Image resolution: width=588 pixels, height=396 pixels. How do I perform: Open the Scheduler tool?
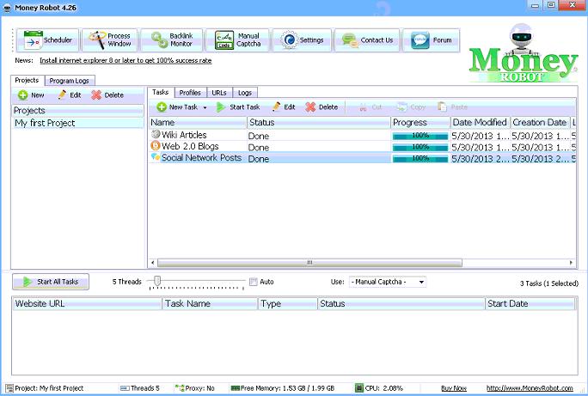[x=47, y=40]
